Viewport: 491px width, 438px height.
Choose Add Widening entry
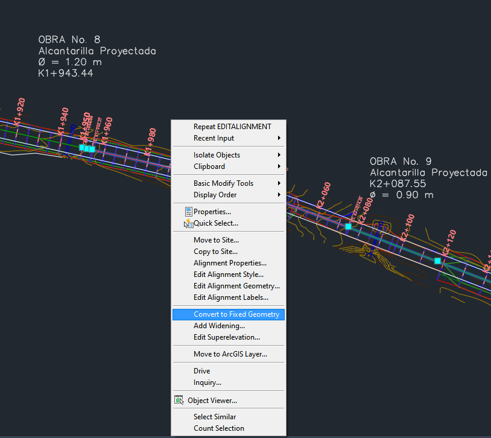point(229,326)
